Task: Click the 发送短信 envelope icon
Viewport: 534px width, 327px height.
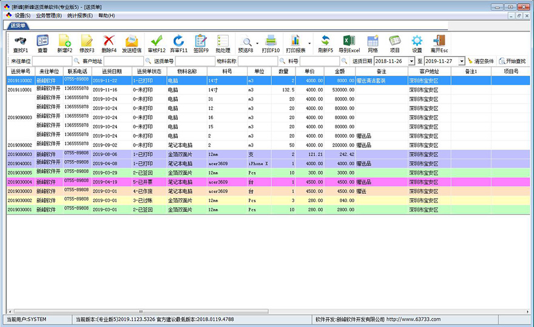Action: (132, 41)
